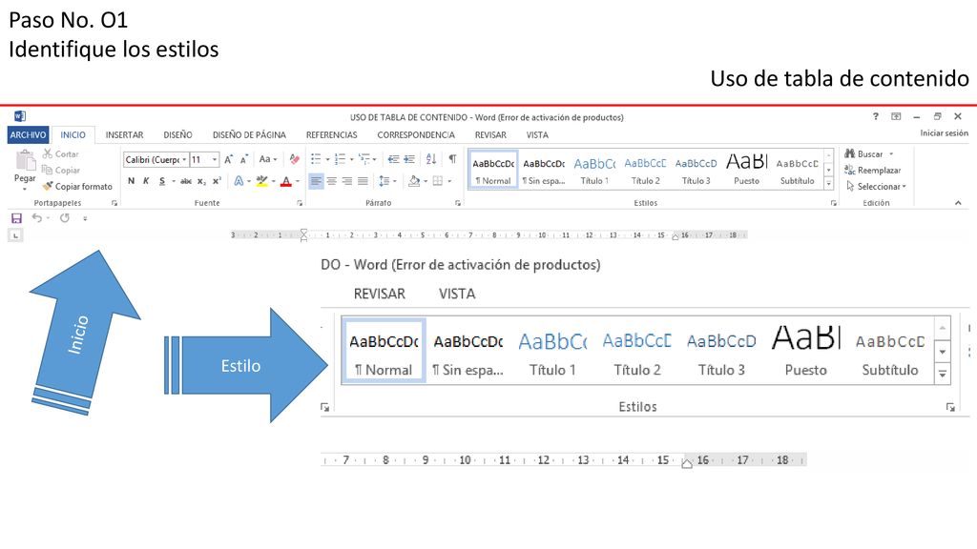Open the font size 11 dropdown
977x549 pixels.
[x=215, y=160]
